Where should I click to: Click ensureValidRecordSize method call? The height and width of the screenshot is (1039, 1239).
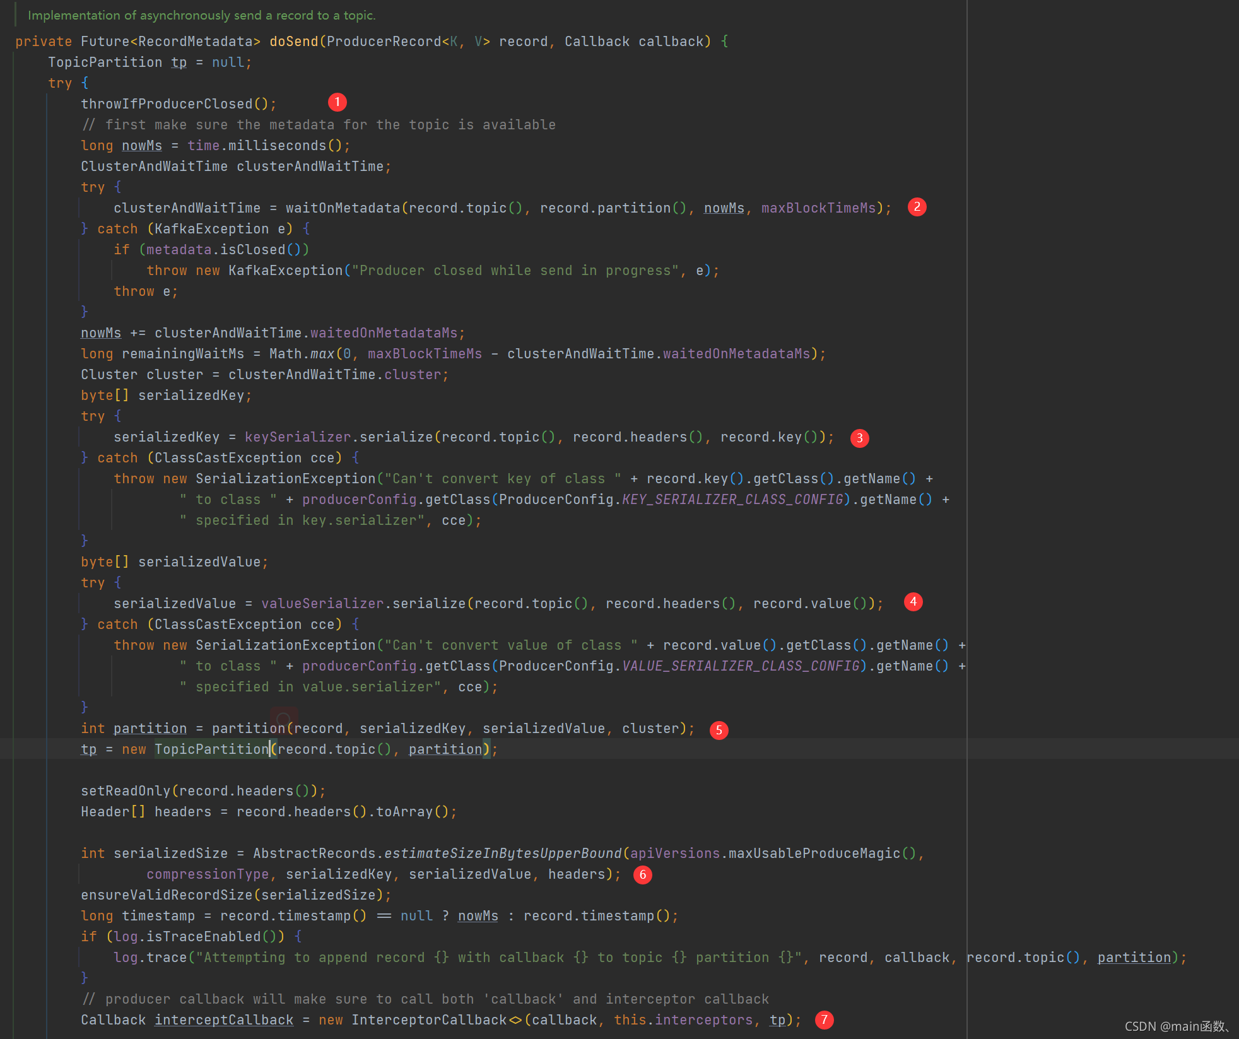pyautogui.click(x=167, y=895)
